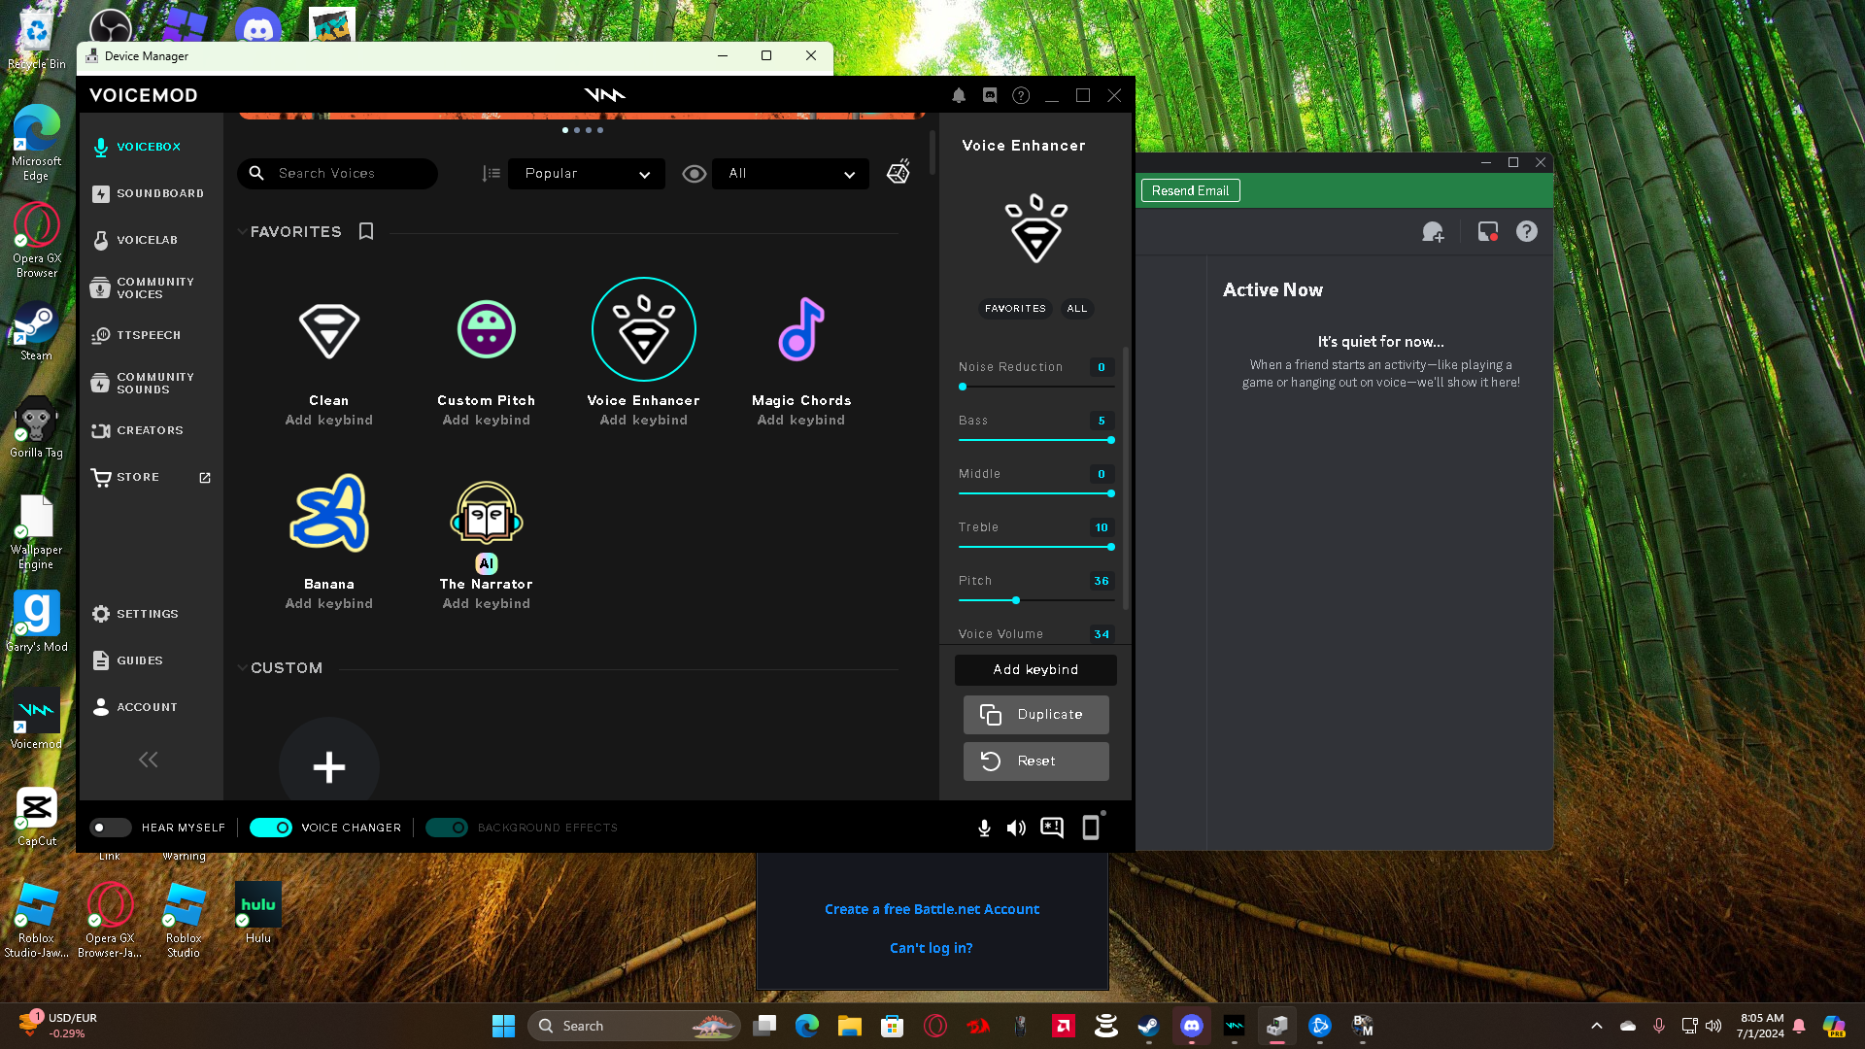Collapse the Favorites section

[x=242, y=232]
